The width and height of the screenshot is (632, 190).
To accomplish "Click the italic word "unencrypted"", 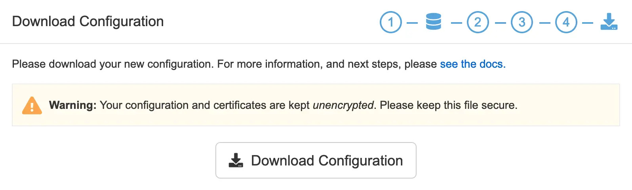I will [x=343, y=105].
